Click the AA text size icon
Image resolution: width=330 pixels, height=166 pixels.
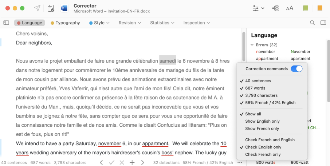click(290, 8)
